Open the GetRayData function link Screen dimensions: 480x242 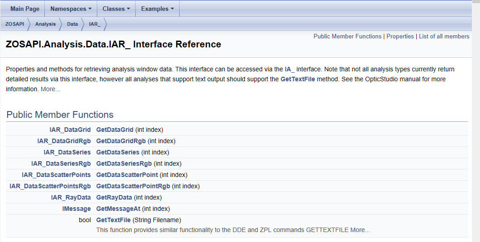[x=114, y=197]
